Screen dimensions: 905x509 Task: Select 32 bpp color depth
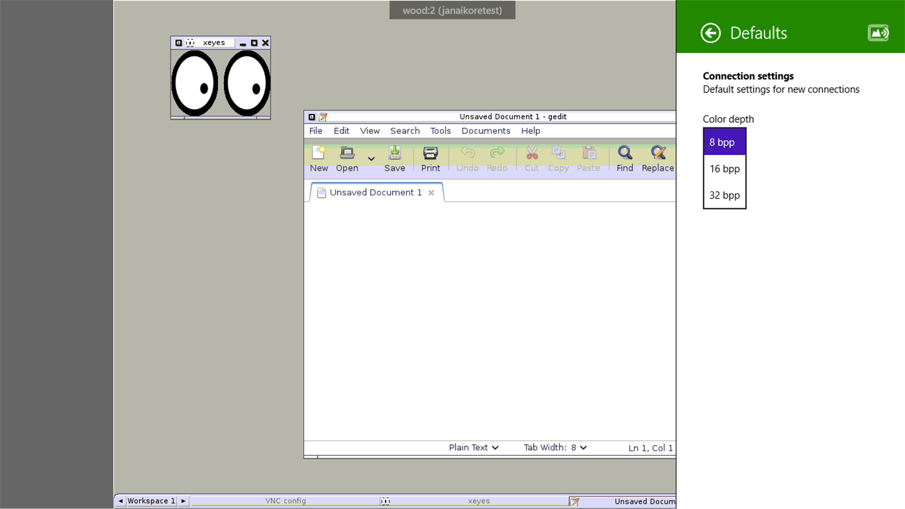[724, 195]
